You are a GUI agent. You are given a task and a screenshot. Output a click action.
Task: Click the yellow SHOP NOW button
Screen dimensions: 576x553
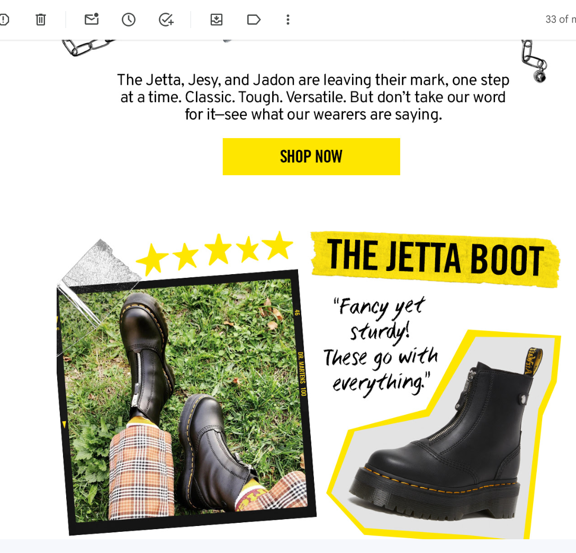point(311,157)
